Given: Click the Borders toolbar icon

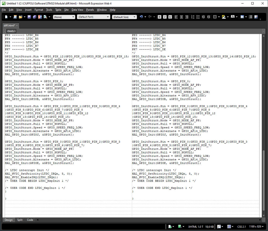Looking at the screenshot, I should (x=215, y=17).
